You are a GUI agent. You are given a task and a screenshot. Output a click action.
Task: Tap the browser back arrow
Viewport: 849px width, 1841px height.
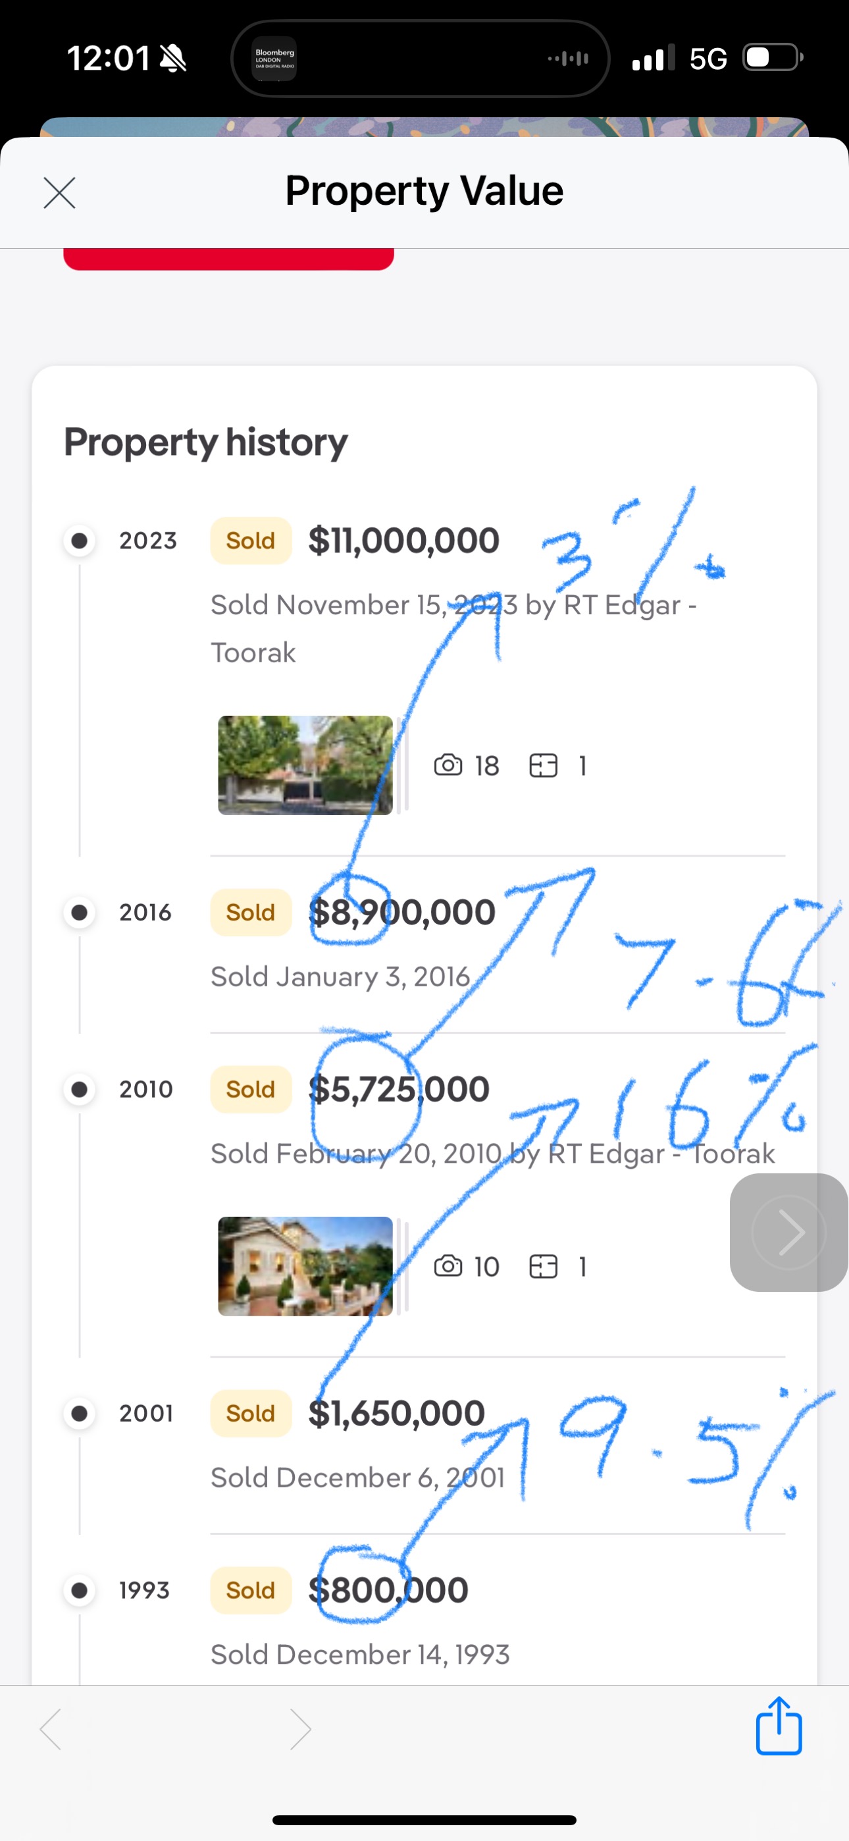pos(51,1730)
